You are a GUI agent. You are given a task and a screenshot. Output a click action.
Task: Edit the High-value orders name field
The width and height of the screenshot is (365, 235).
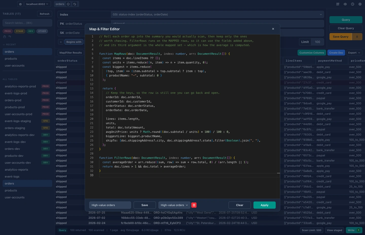[x=110, y=205]
